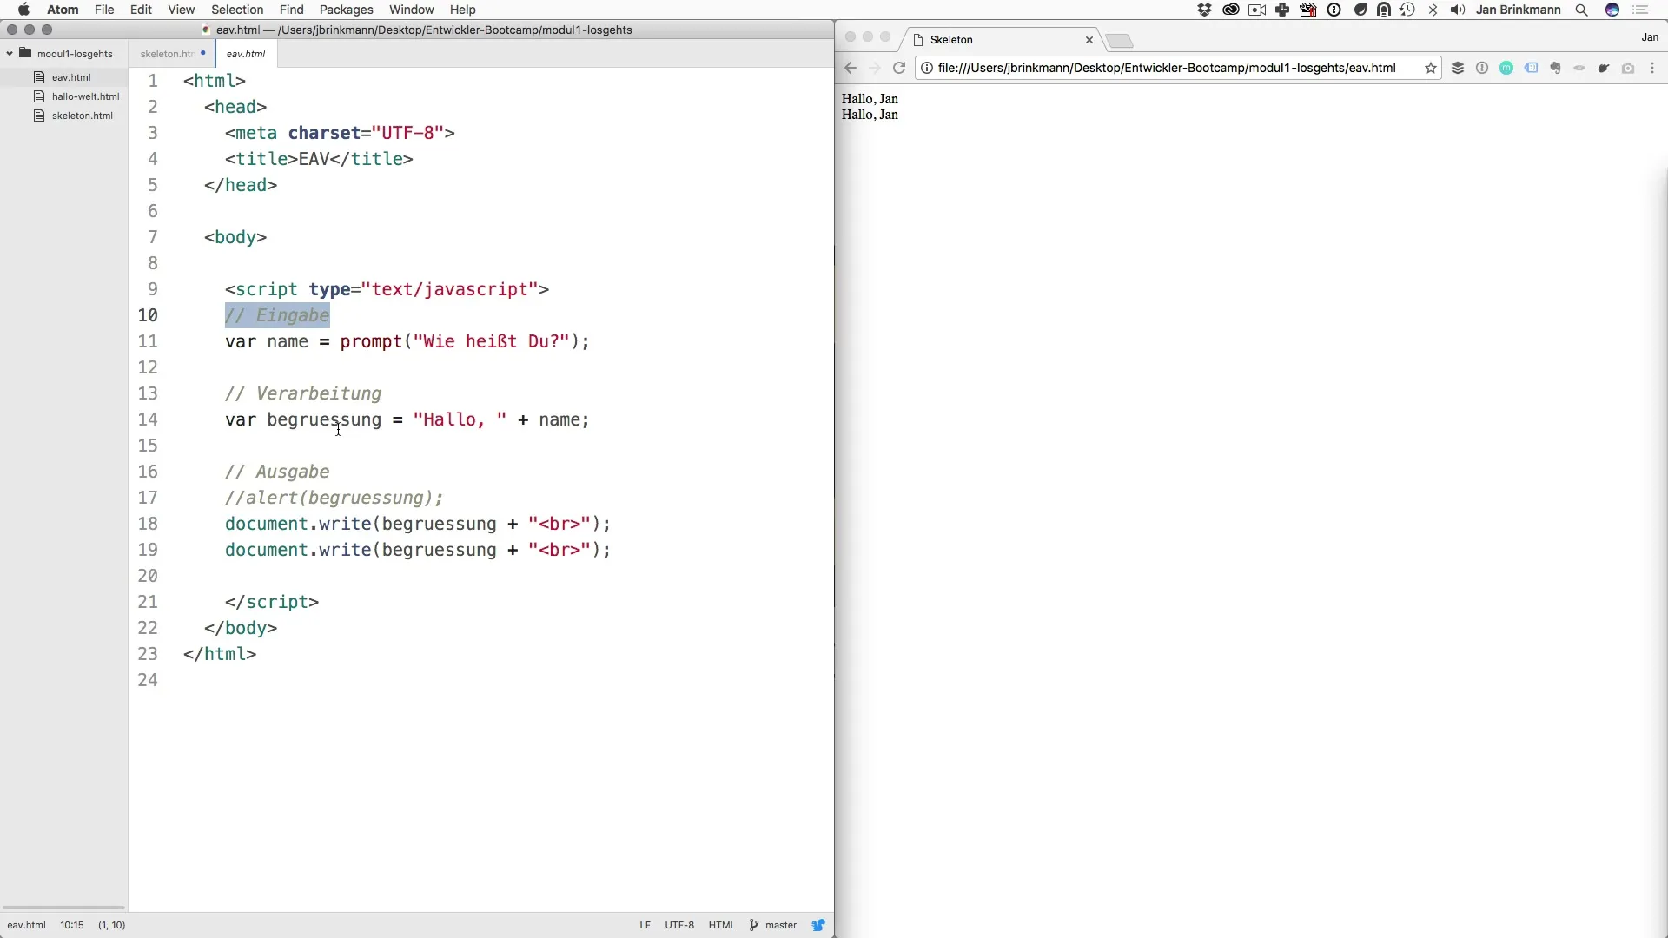Open Siri from the menu bar
The image size is (1668, 938).
[x=1612, y=10]
